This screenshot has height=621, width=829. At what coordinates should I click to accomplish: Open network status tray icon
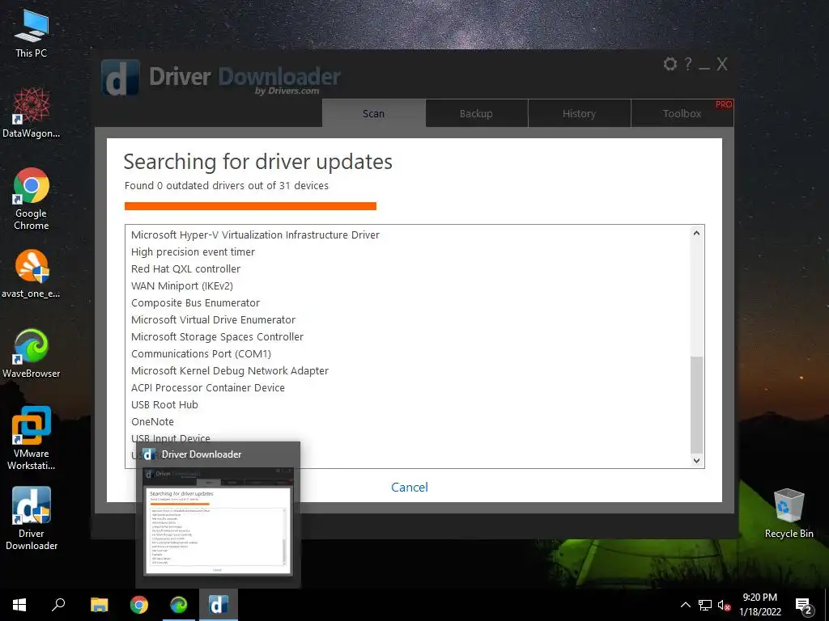click(x=705, y=605)
